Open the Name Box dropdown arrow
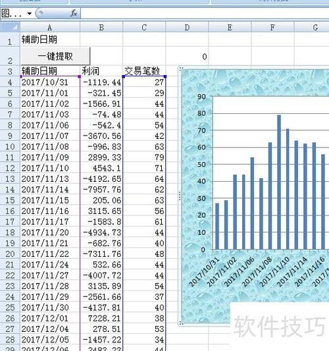This screenshot has height=351, width=329. click(30, 14)
